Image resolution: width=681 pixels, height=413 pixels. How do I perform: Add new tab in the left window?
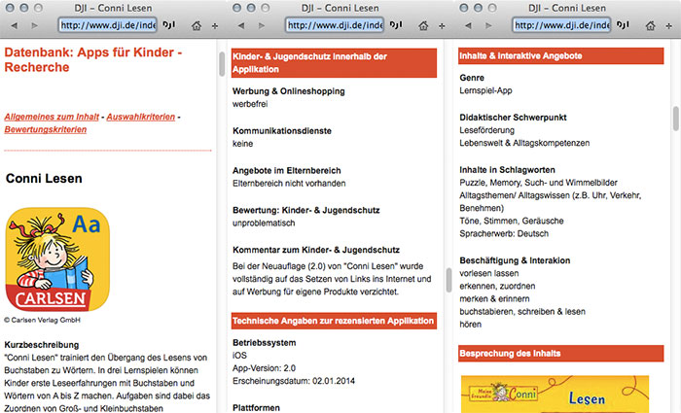click(x=215, y=26)
